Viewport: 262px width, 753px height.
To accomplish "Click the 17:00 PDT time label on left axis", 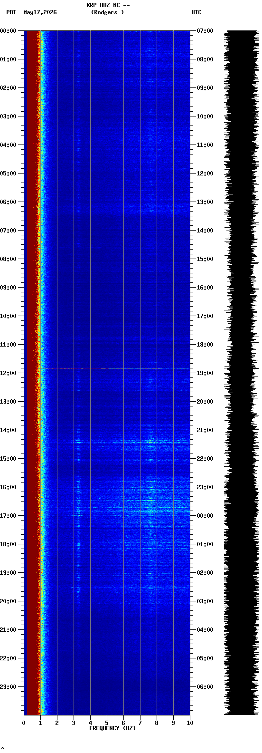I will coord(8,516).
